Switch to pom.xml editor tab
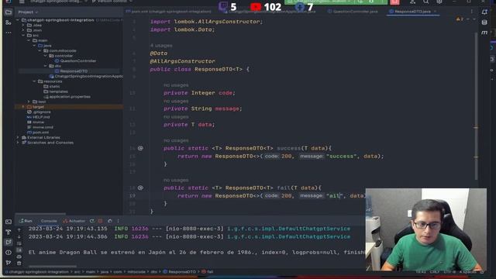496x279 pixels. pyautogui.click(x=168, y=12)
